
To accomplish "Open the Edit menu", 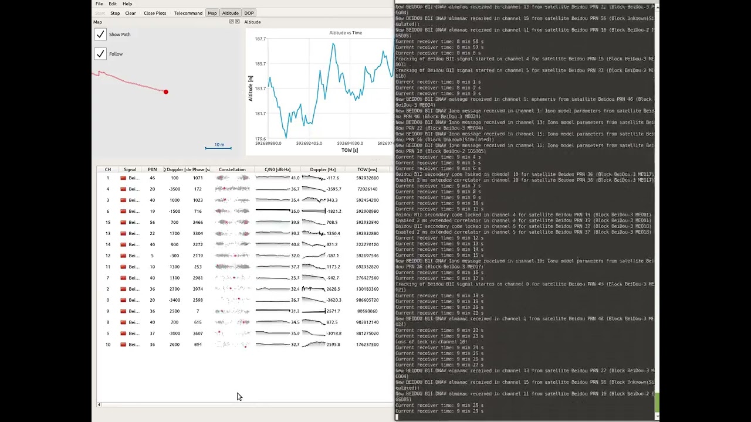I will (113, 4).
